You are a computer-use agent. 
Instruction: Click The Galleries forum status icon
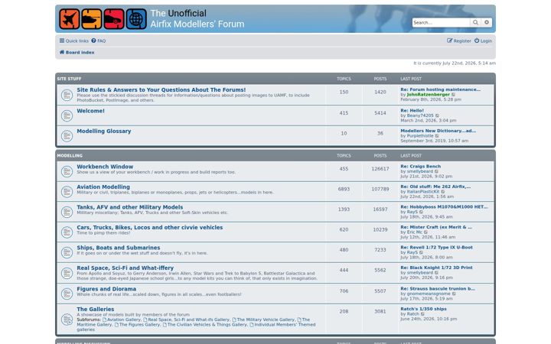tap(67, 320)
